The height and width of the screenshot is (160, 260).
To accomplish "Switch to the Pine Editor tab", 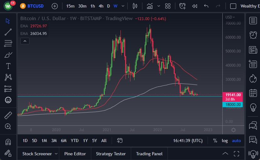I will (x=75, y=154).
